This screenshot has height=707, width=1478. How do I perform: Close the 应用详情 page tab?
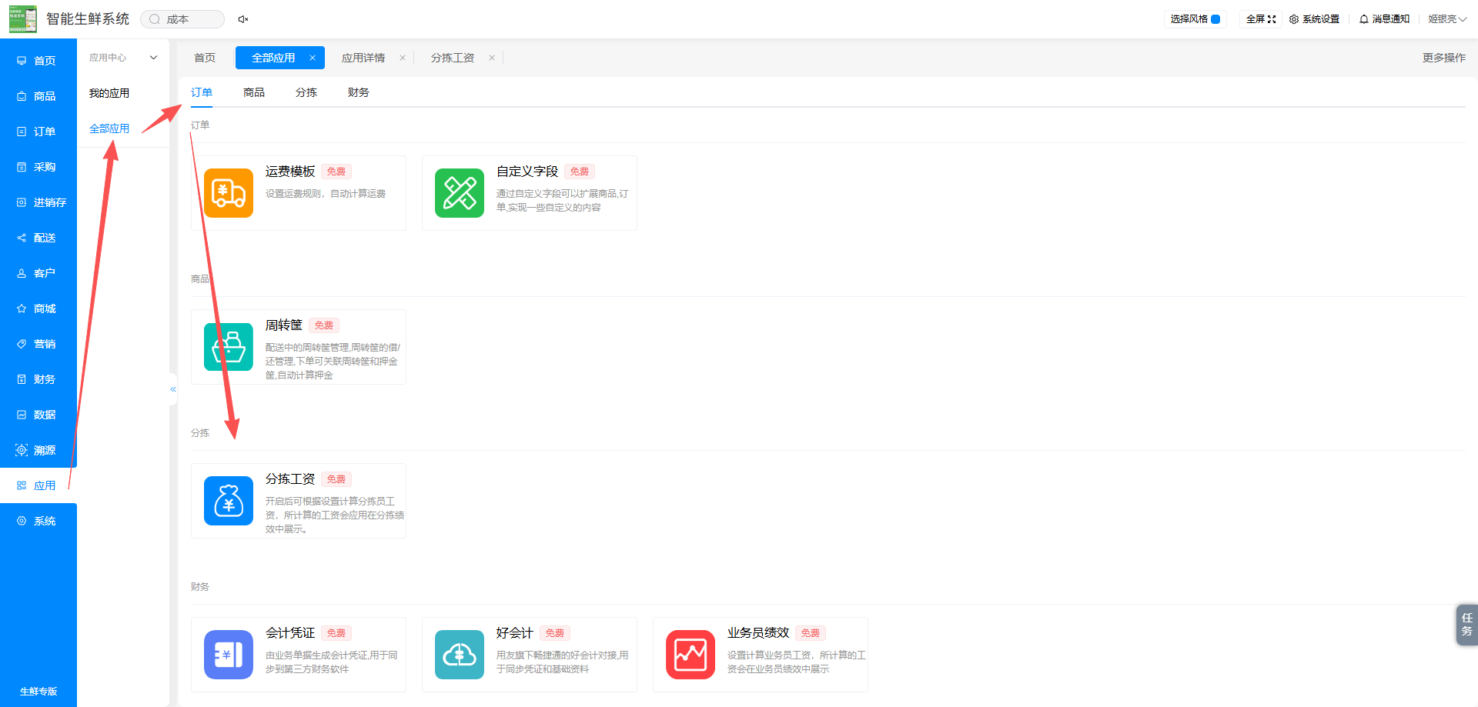tap(403, 58)
